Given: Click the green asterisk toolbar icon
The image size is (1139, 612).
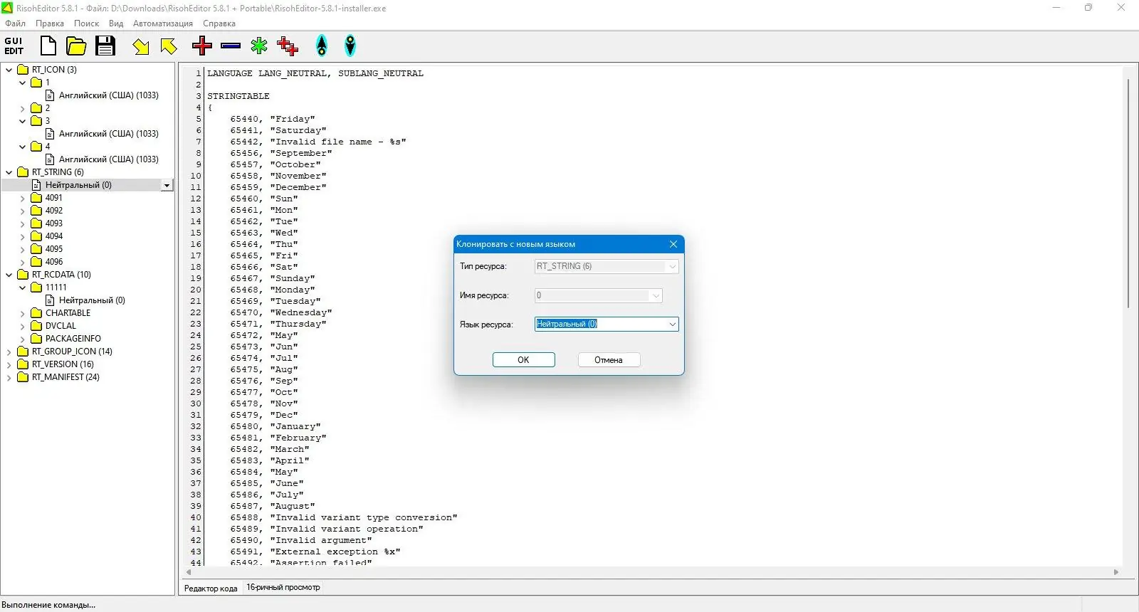Looking at the screenshot, I should 259,46.
